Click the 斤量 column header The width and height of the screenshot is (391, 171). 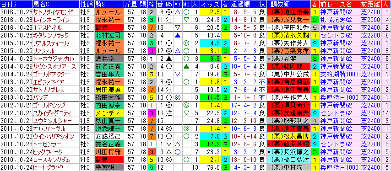131,4
